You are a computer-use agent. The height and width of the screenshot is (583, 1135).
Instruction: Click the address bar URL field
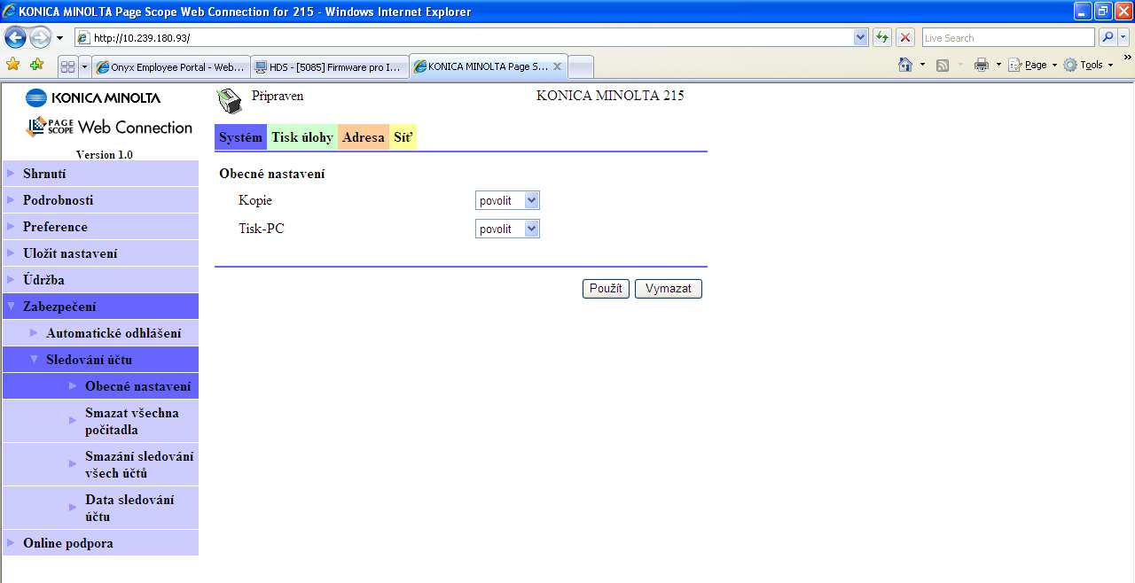point(464,38)
